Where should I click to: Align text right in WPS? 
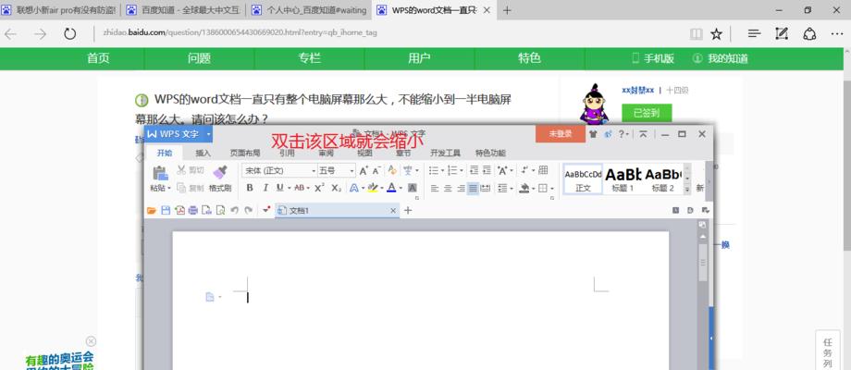tap(461, 189)
